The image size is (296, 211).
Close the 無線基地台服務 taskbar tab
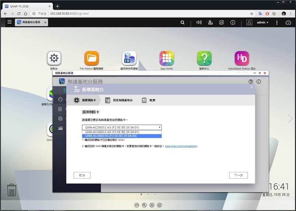(x=45, y=22)
